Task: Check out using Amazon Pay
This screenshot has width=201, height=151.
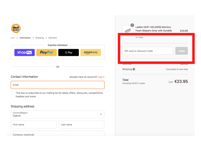Action: pos(90,53)
